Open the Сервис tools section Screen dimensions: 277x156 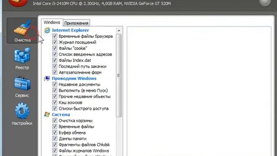tap(22, 87)
